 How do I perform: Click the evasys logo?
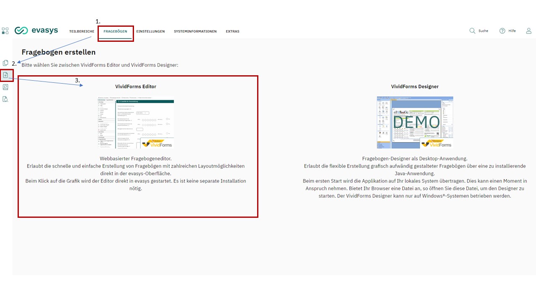point(36,31)
